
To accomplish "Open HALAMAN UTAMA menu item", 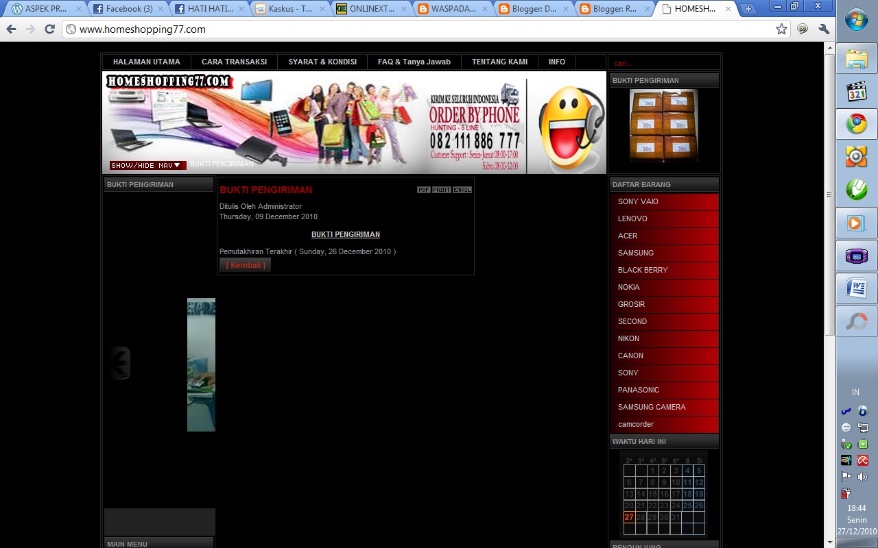I will (x=147, y=62).
